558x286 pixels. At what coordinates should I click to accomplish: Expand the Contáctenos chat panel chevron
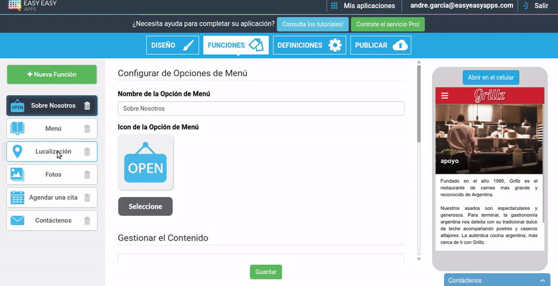[x=543, y=281]
